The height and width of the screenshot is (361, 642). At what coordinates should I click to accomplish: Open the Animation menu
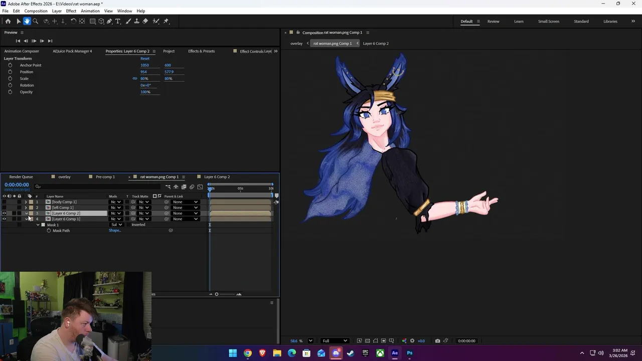pyautogui.click(x=90, y=11)
